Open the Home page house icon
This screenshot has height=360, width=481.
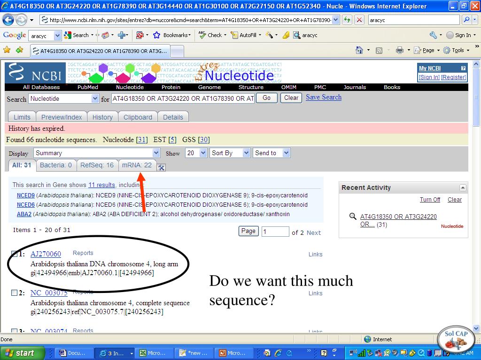pyautogui.click(x=359, y=50)
